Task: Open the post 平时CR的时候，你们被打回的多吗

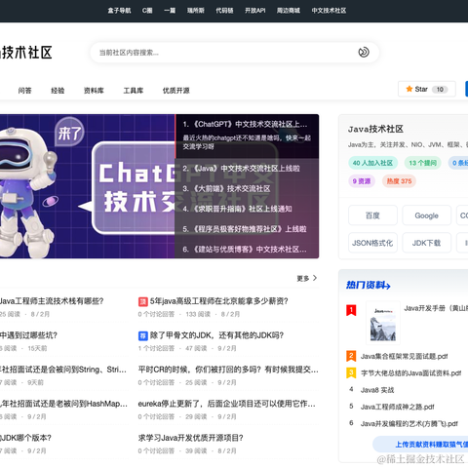Action: (228, 370)
